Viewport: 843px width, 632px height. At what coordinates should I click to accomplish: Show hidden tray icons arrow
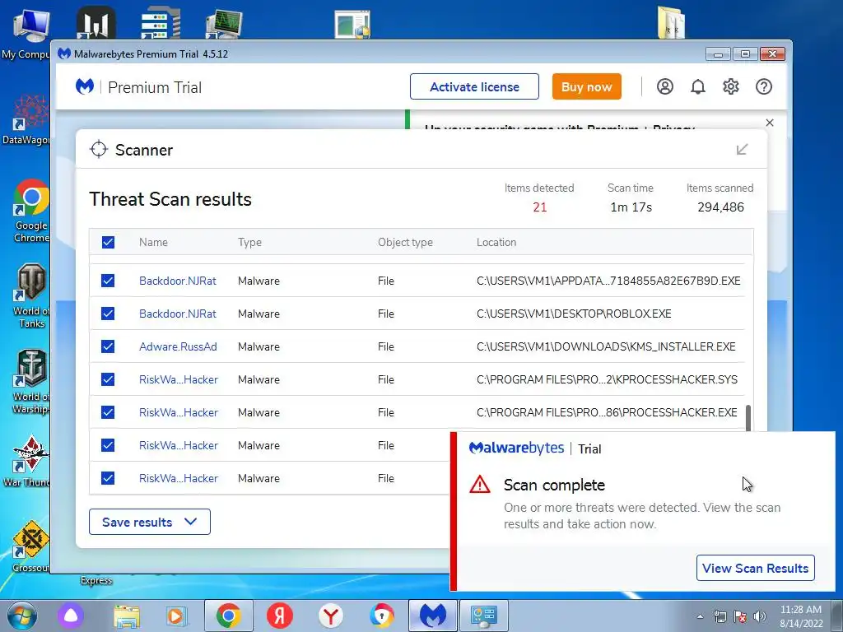pyautogui.click(x=700, y=616)
